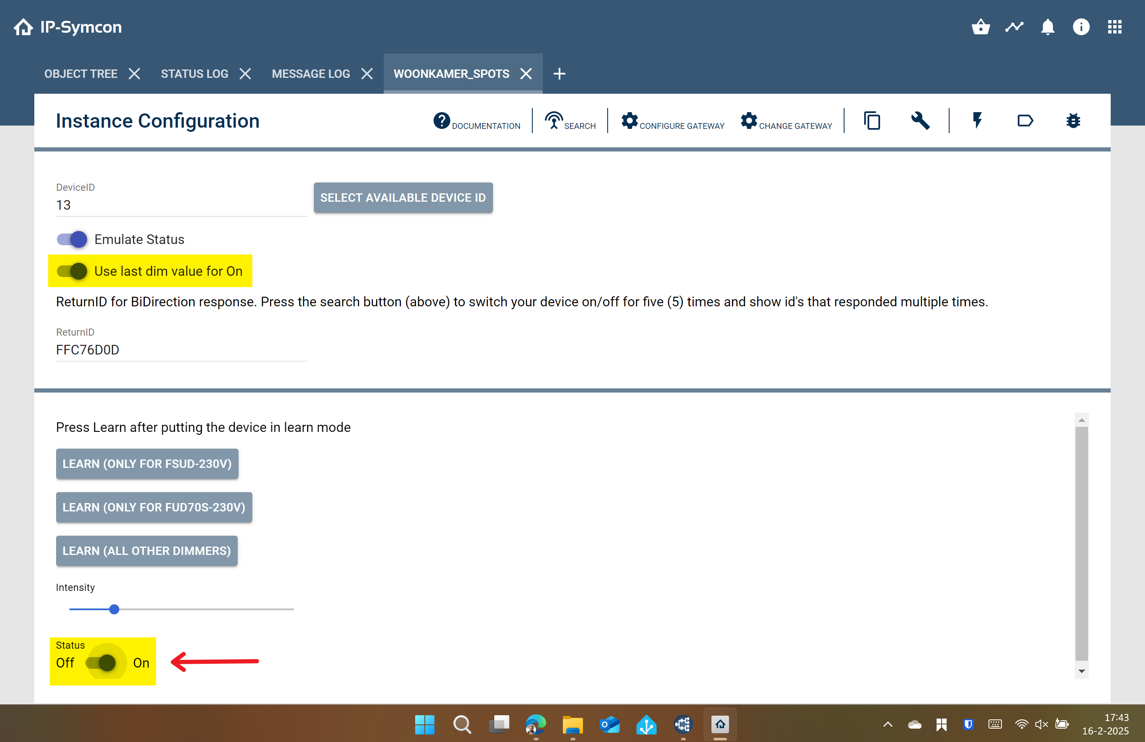The image size is (1145, 742).
Task: Switch to the Message Log tab
Action: 311,74
